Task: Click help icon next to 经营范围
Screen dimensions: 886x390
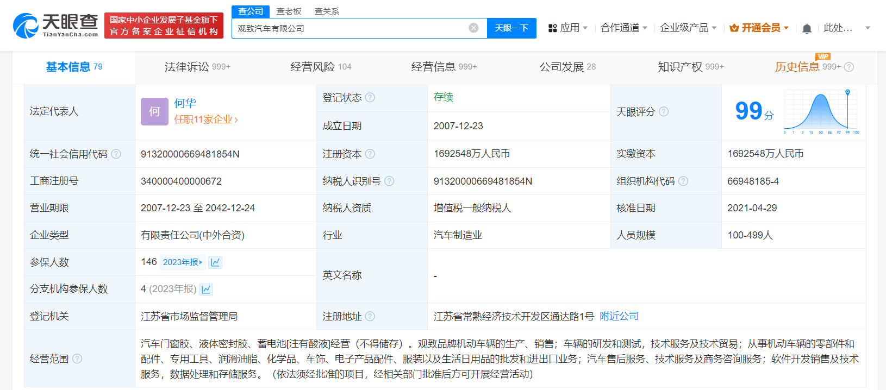Action: click(x=77, y=358)
